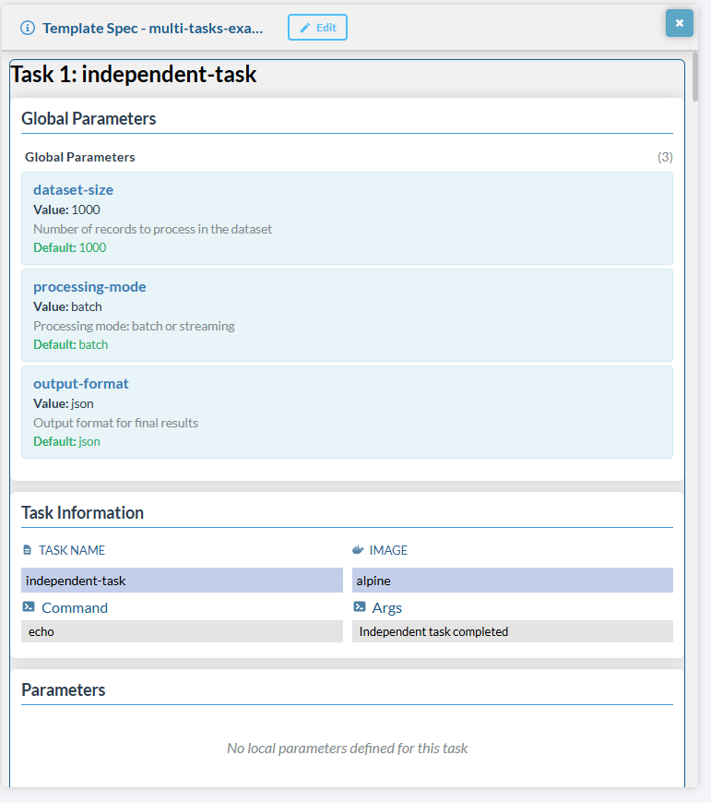Click the terminal icon beside Command

click(x=29, y=607)
